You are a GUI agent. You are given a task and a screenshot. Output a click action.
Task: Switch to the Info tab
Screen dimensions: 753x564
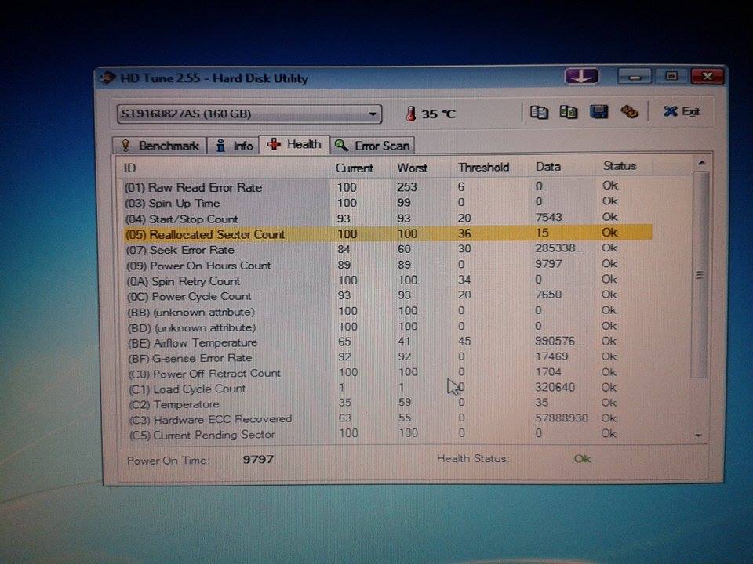click(234, 146)
